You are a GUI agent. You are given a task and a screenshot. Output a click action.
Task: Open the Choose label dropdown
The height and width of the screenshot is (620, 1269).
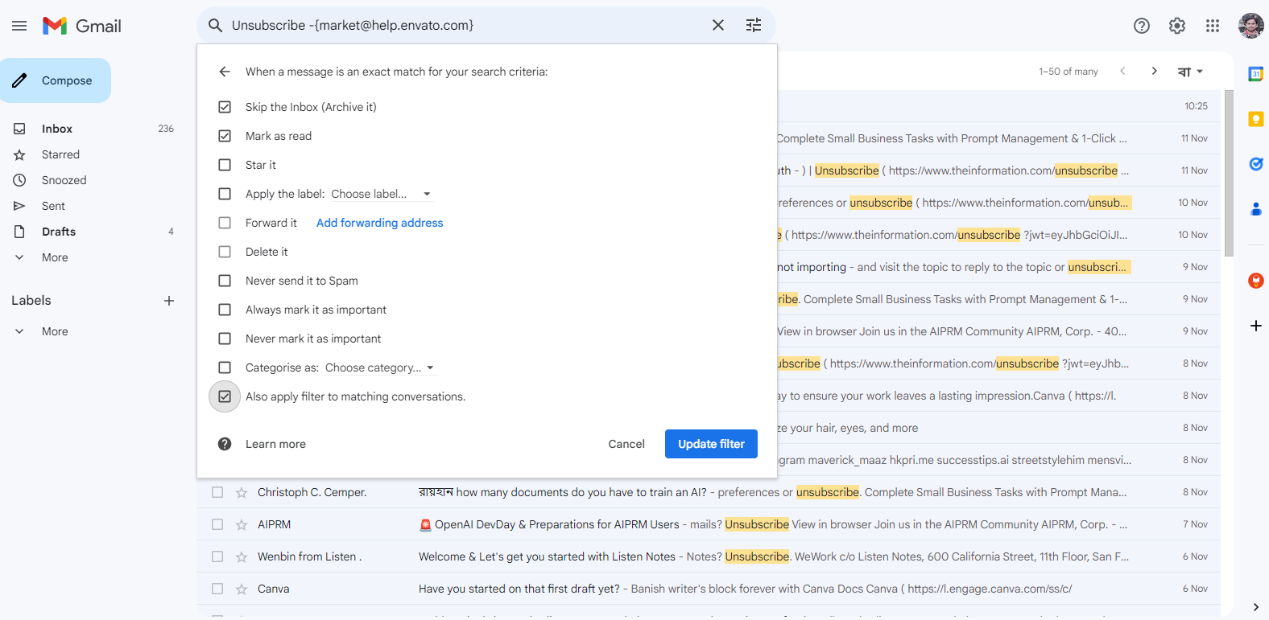pyautogui.click(x=381, y=194)
